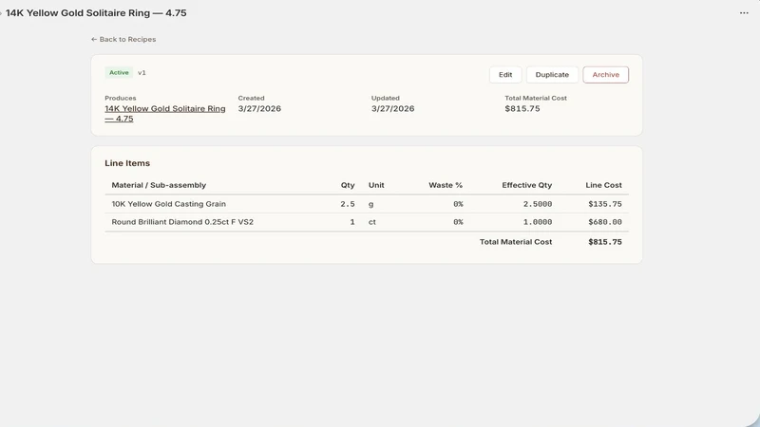
Task: Click the header Total Material Cost value $815.75
Action: click(x=522, y=108)
